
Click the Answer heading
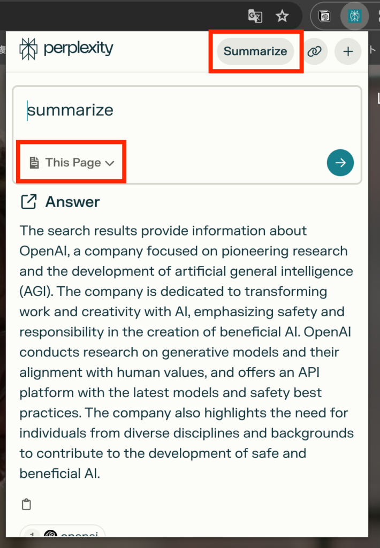point(72,202)
